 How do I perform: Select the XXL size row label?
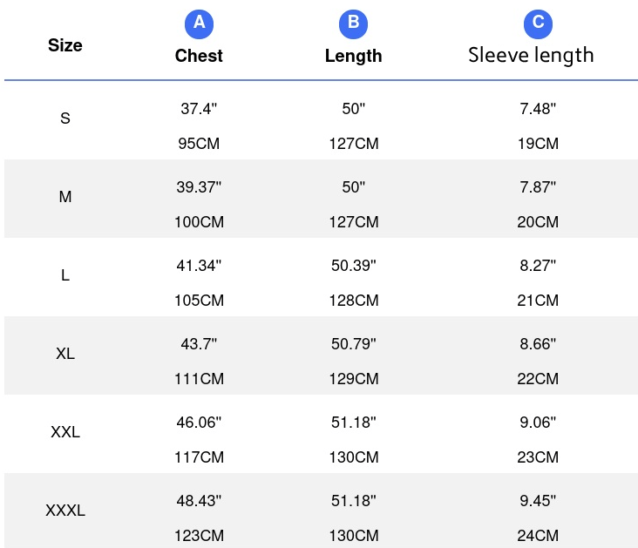click(x=65, y=432)
